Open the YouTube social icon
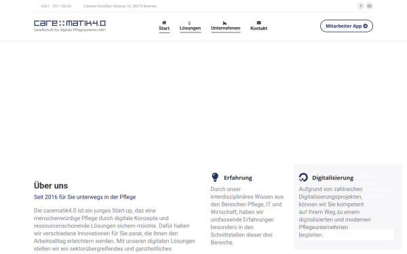This screenshot has height=254, width=407. (x=370, y=6)
